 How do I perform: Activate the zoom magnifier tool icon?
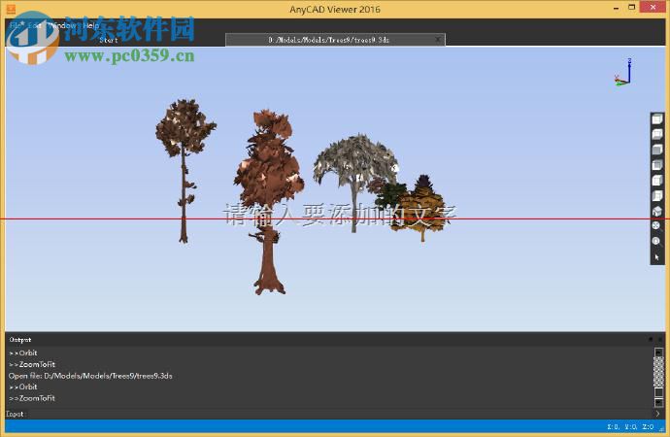[657, 242]
